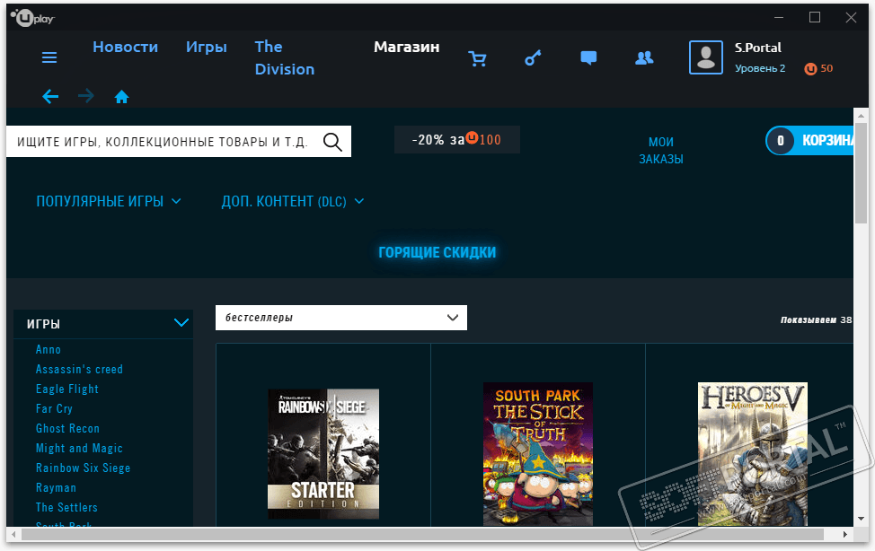
Task: Open the chat bubble icon
Action: [588, 57]
